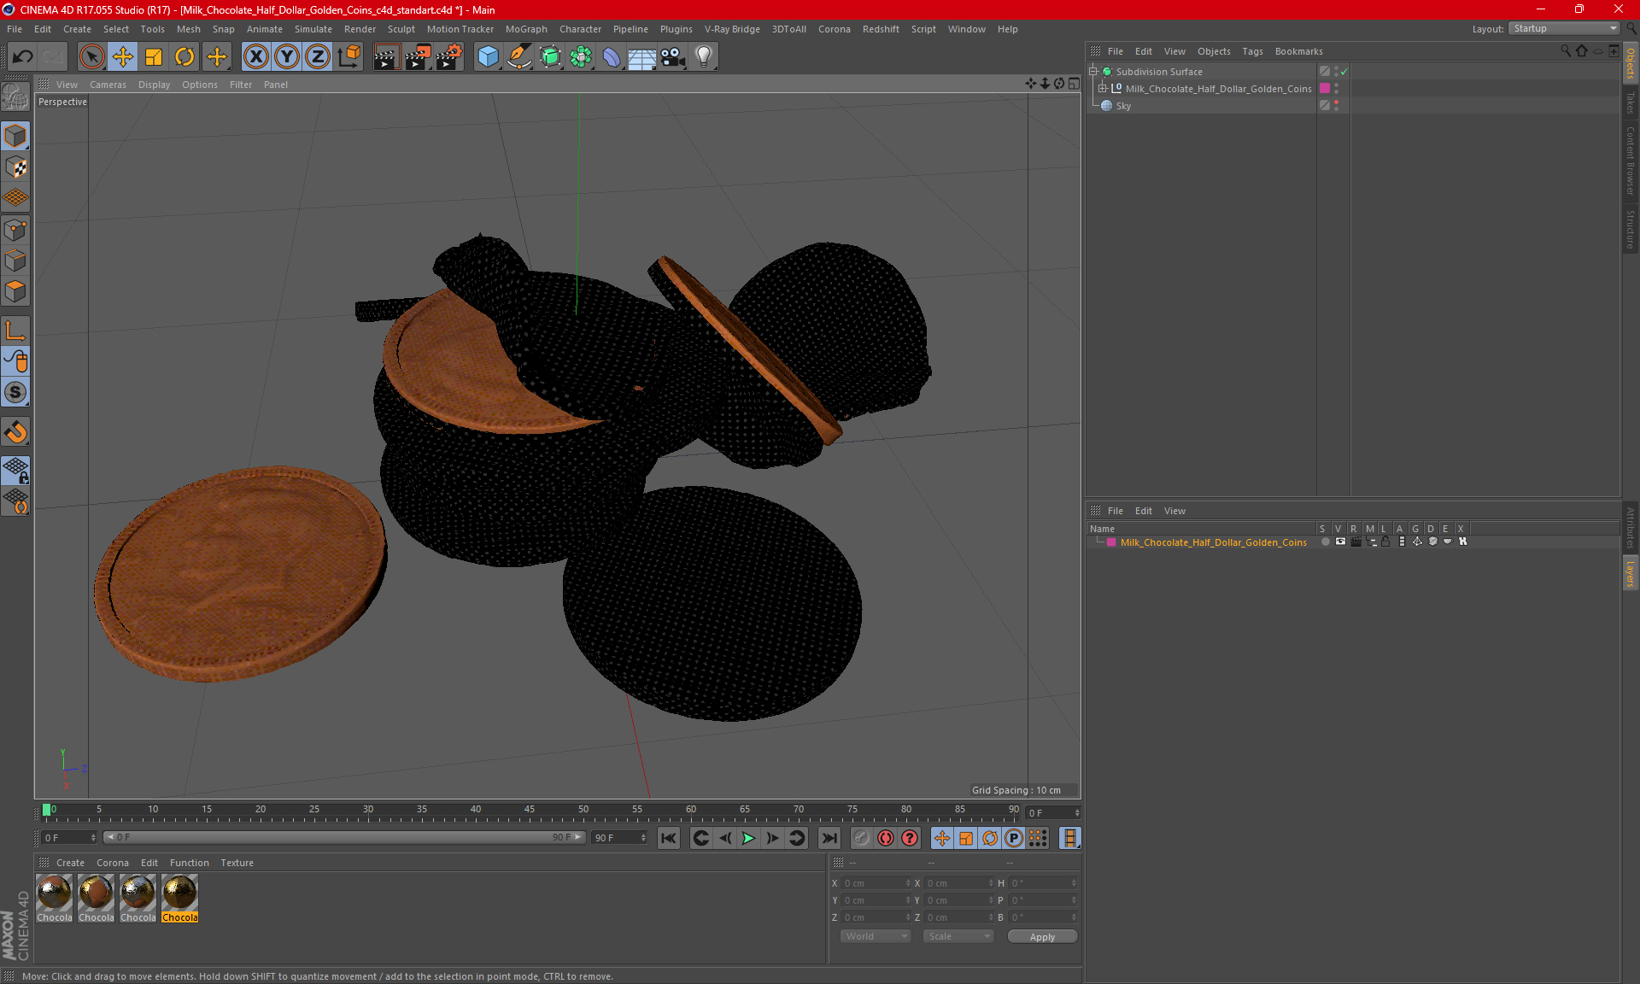
Task: Add a Floor environment object
Action: (641, 56)
